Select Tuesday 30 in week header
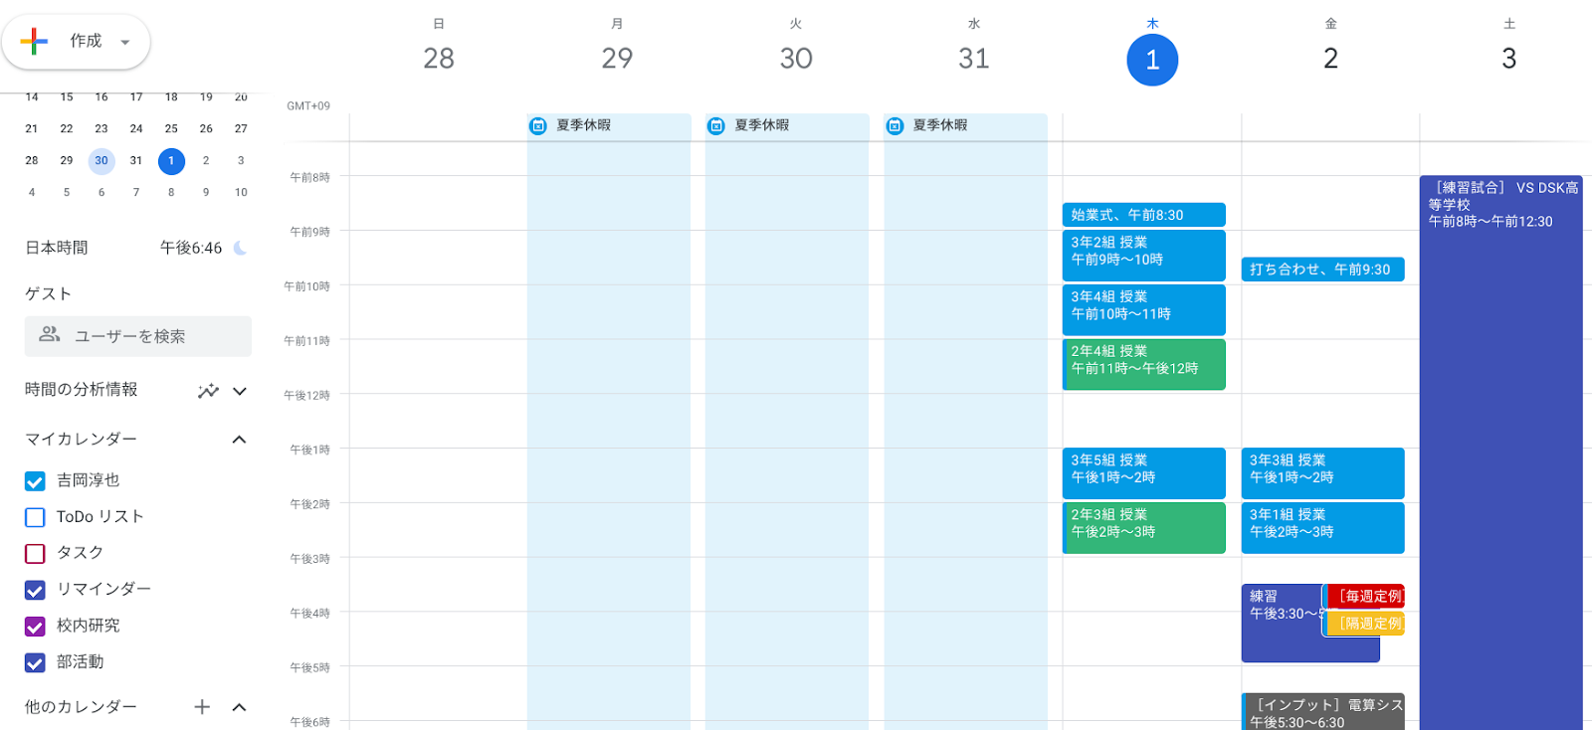The height and width of the screenshot is (730, 1592). (x=796, y=59)
